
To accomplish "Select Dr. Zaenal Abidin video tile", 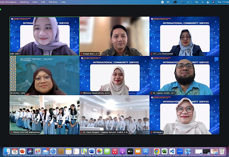I will [184, 75].
